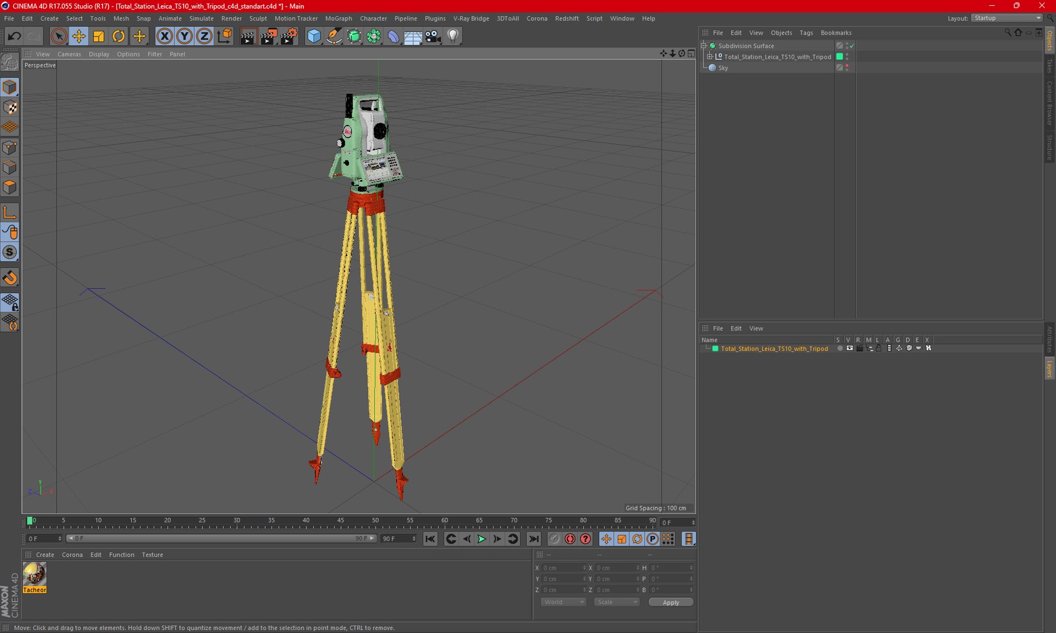The height and width of the screenshot is (633, 1056).
Task: Open the Texture menu in material manager
Action: tap(152, 554)
